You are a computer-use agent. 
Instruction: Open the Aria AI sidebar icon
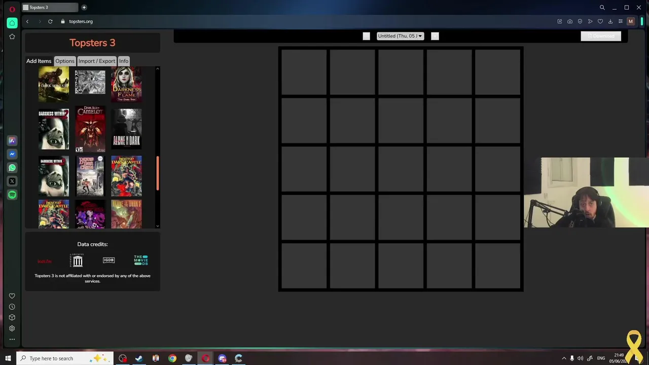pyautogui.click(x=12, y=141)
